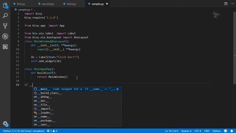Click line number 15 in gutter
This screenshot has height=133, width=236.
(x=18, y=69)
